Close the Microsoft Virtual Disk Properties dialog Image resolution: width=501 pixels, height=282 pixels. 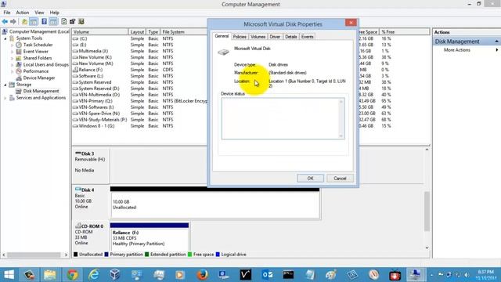click(351, 23)
